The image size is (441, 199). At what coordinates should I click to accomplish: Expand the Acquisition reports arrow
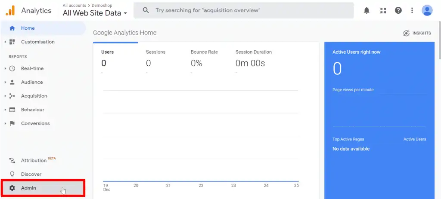click(x=5, y=96)
